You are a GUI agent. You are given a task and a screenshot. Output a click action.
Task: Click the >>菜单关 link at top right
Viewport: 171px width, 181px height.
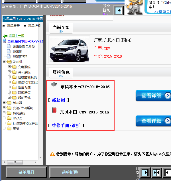coord(162,12)
